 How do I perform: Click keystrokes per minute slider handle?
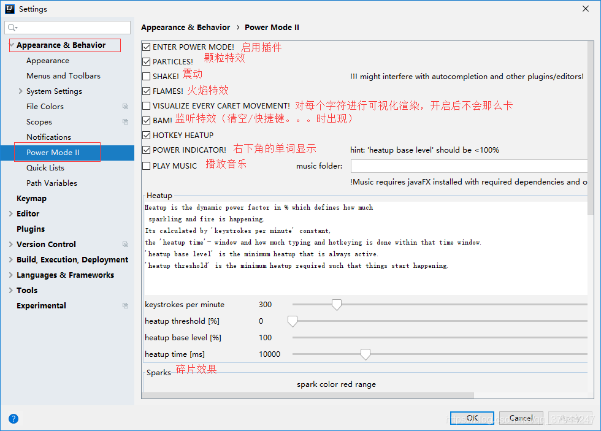pyautogui.click(x=337, y=305)
